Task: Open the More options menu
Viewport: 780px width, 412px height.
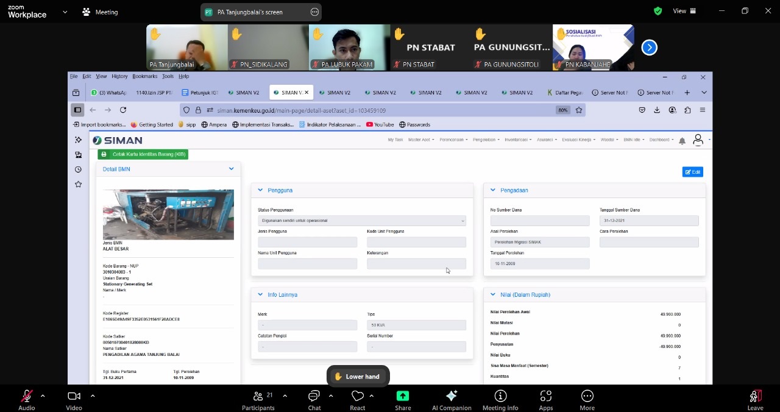Action: tap(587, 399)
